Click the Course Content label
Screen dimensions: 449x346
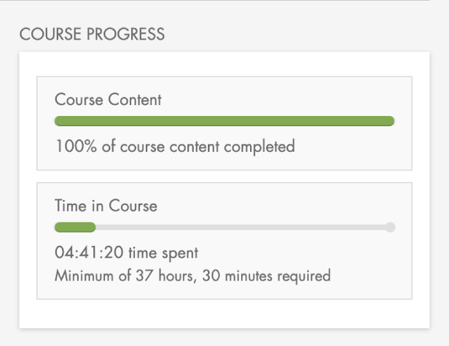pyautogui.click(x=108, y=100)
